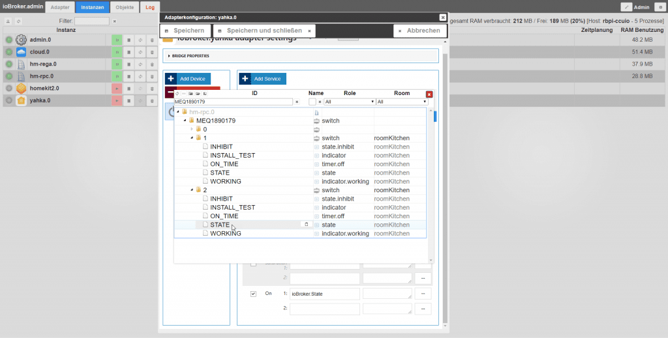668x338 pixels.
Task: Expand channel 0 folder node
Action: [x=192, y=129]
